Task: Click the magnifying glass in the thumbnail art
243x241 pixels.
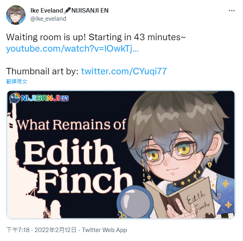Action: pos(134,201)
